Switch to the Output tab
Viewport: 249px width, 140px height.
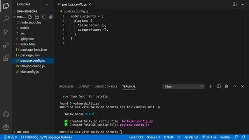click(x=84, y=86)
